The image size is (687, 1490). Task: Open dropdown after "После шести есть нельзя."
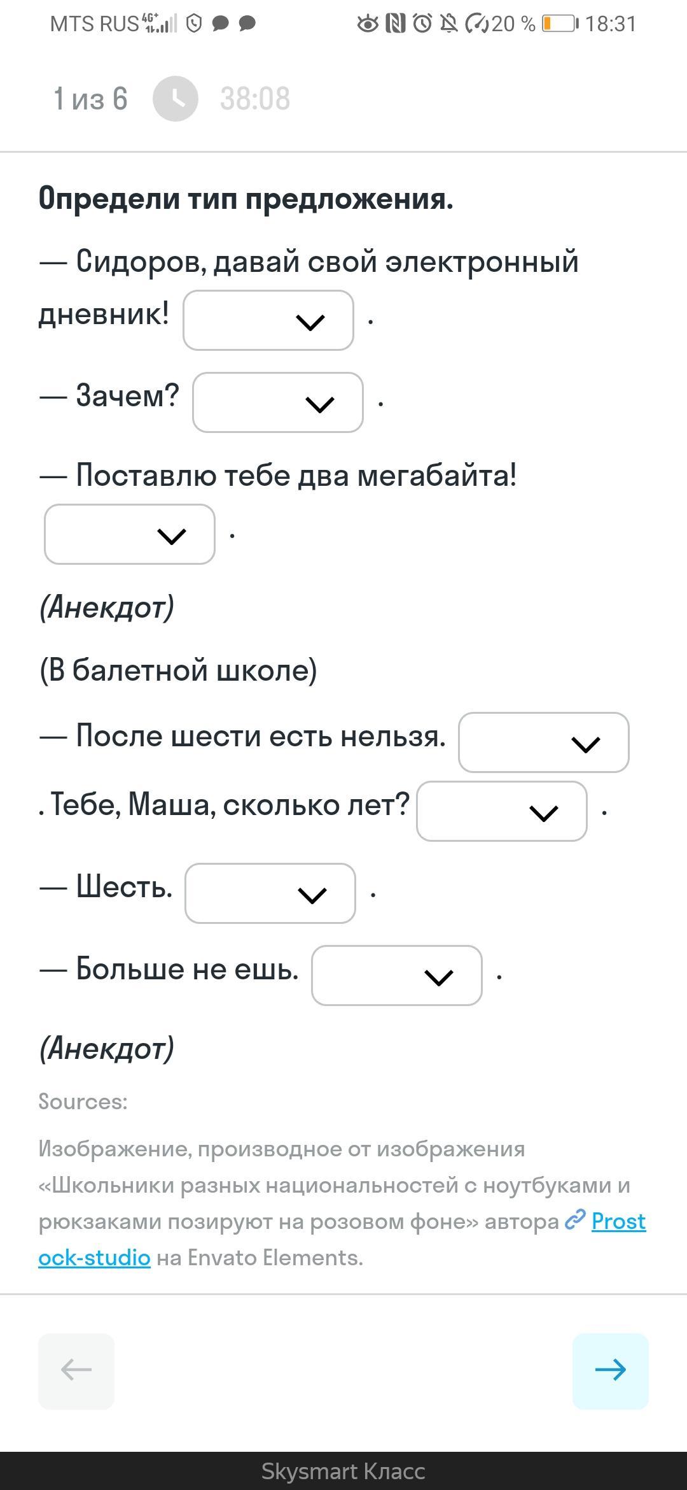(543, 742)
